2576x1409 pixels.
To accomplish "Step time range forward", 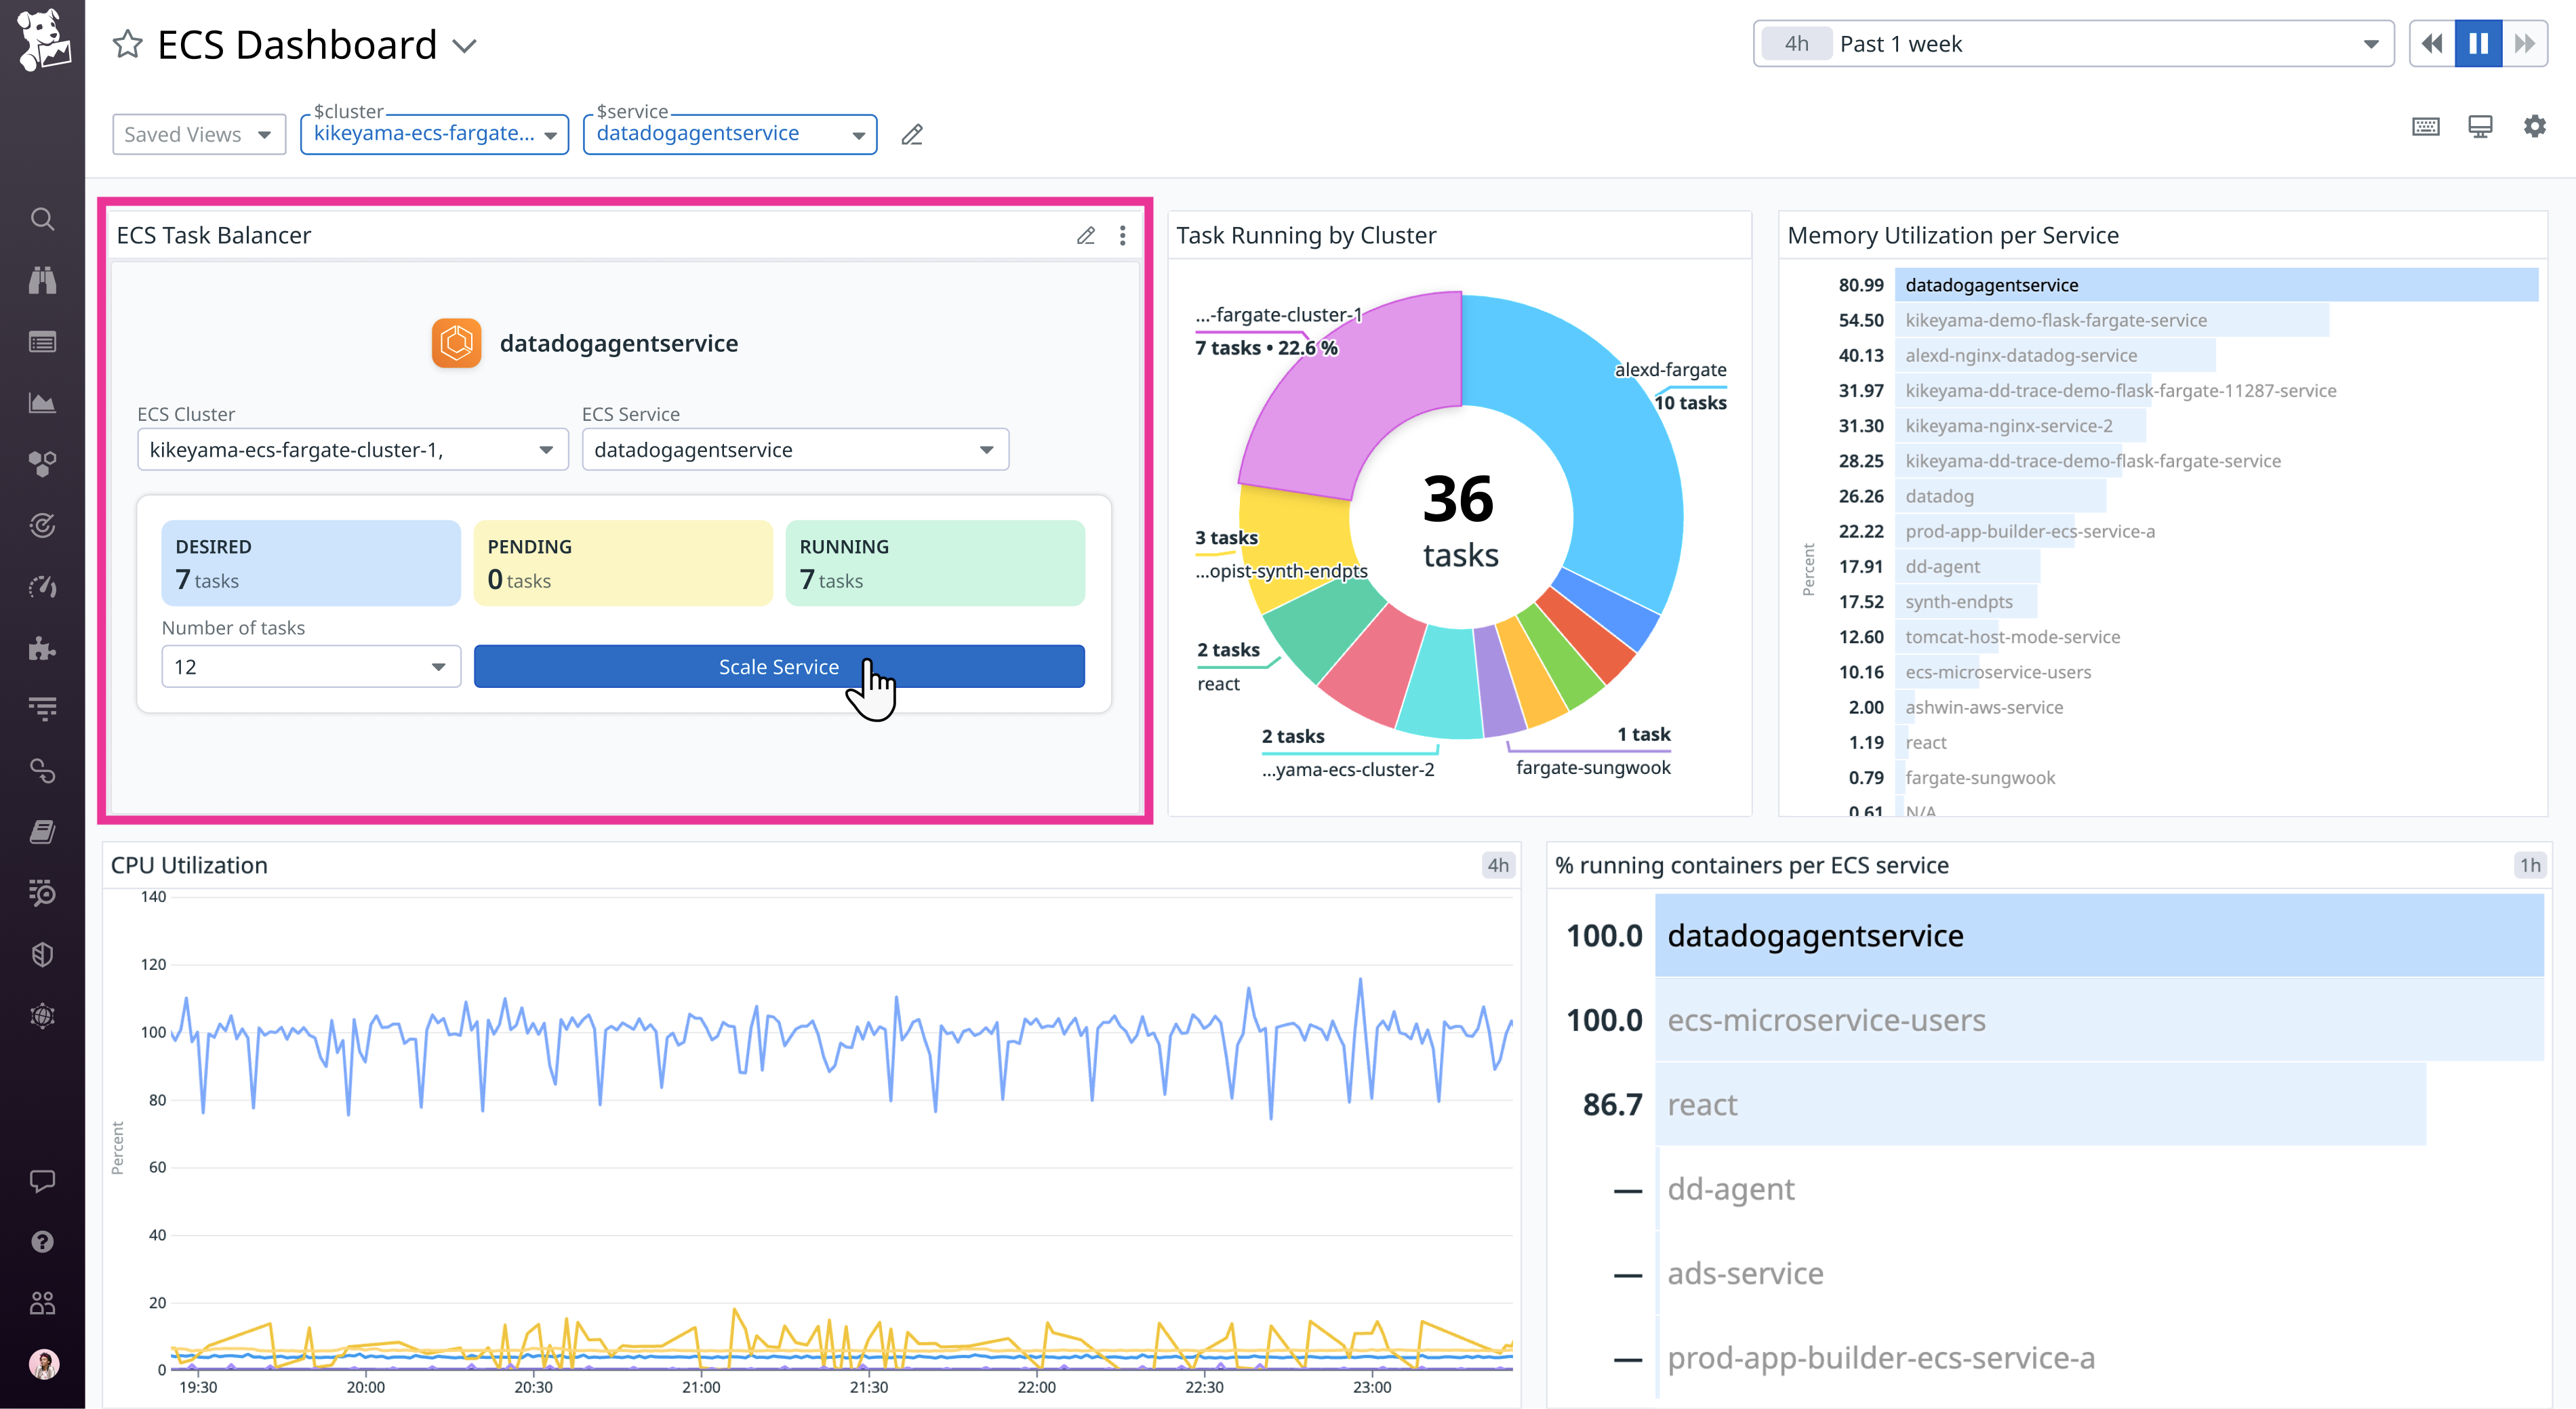I will click(2524, 44).
